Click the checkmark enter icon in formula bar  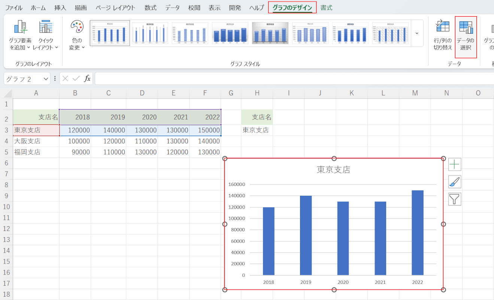(76, 78)
